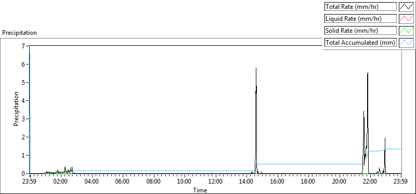Click the 02:00 x-axis tick label
The height and width of the screenshot is (194, 416).
[x=61, y=182]
